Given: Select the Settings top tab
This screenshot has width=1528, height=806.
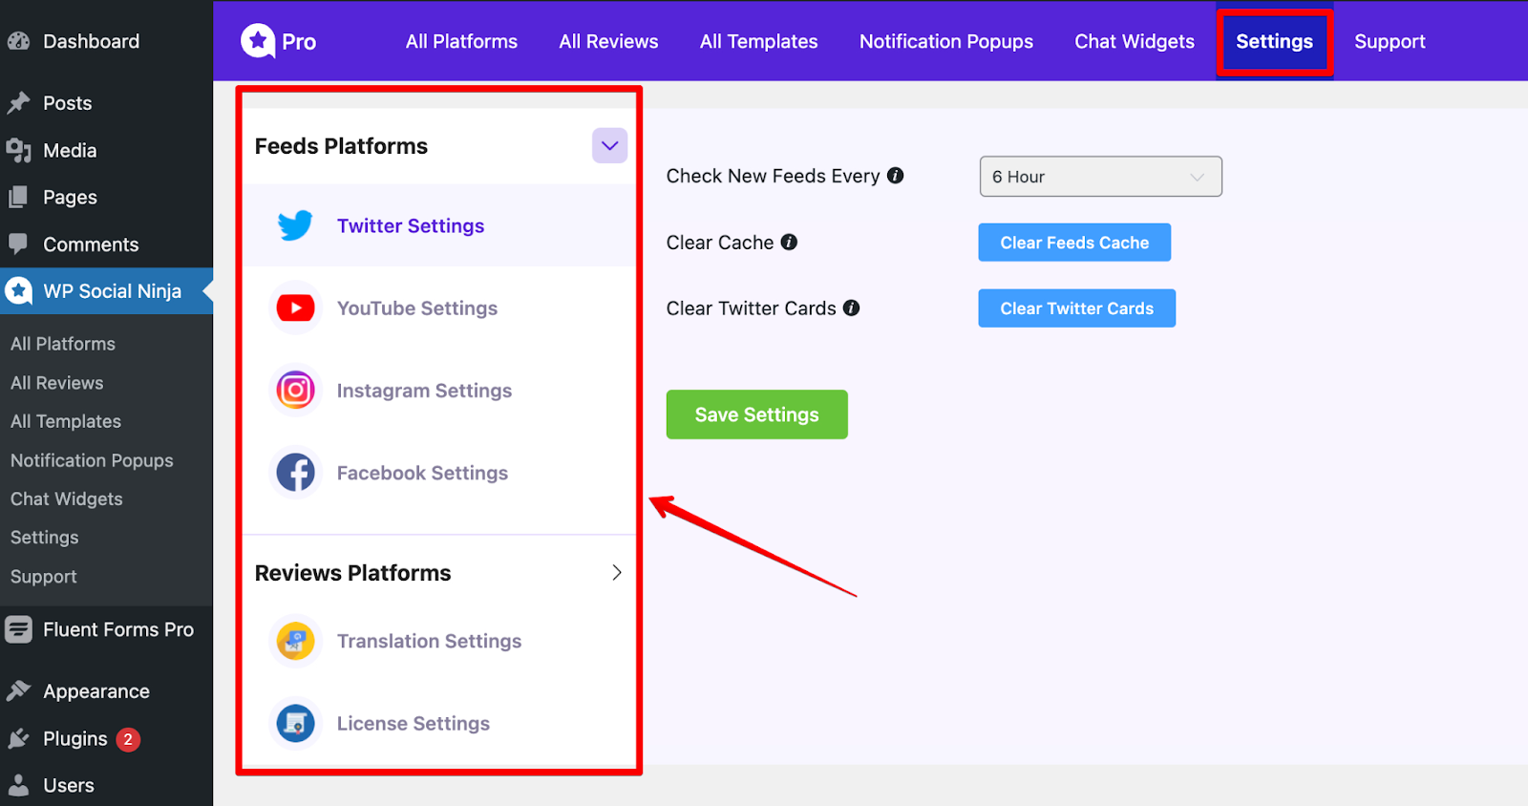Looking at the screenshot, I should (x=1274, y=41).
